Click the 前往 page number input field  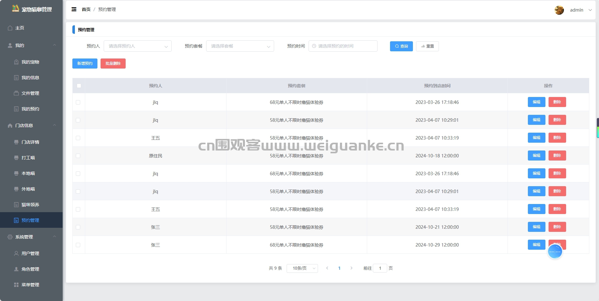pos(380,268)
